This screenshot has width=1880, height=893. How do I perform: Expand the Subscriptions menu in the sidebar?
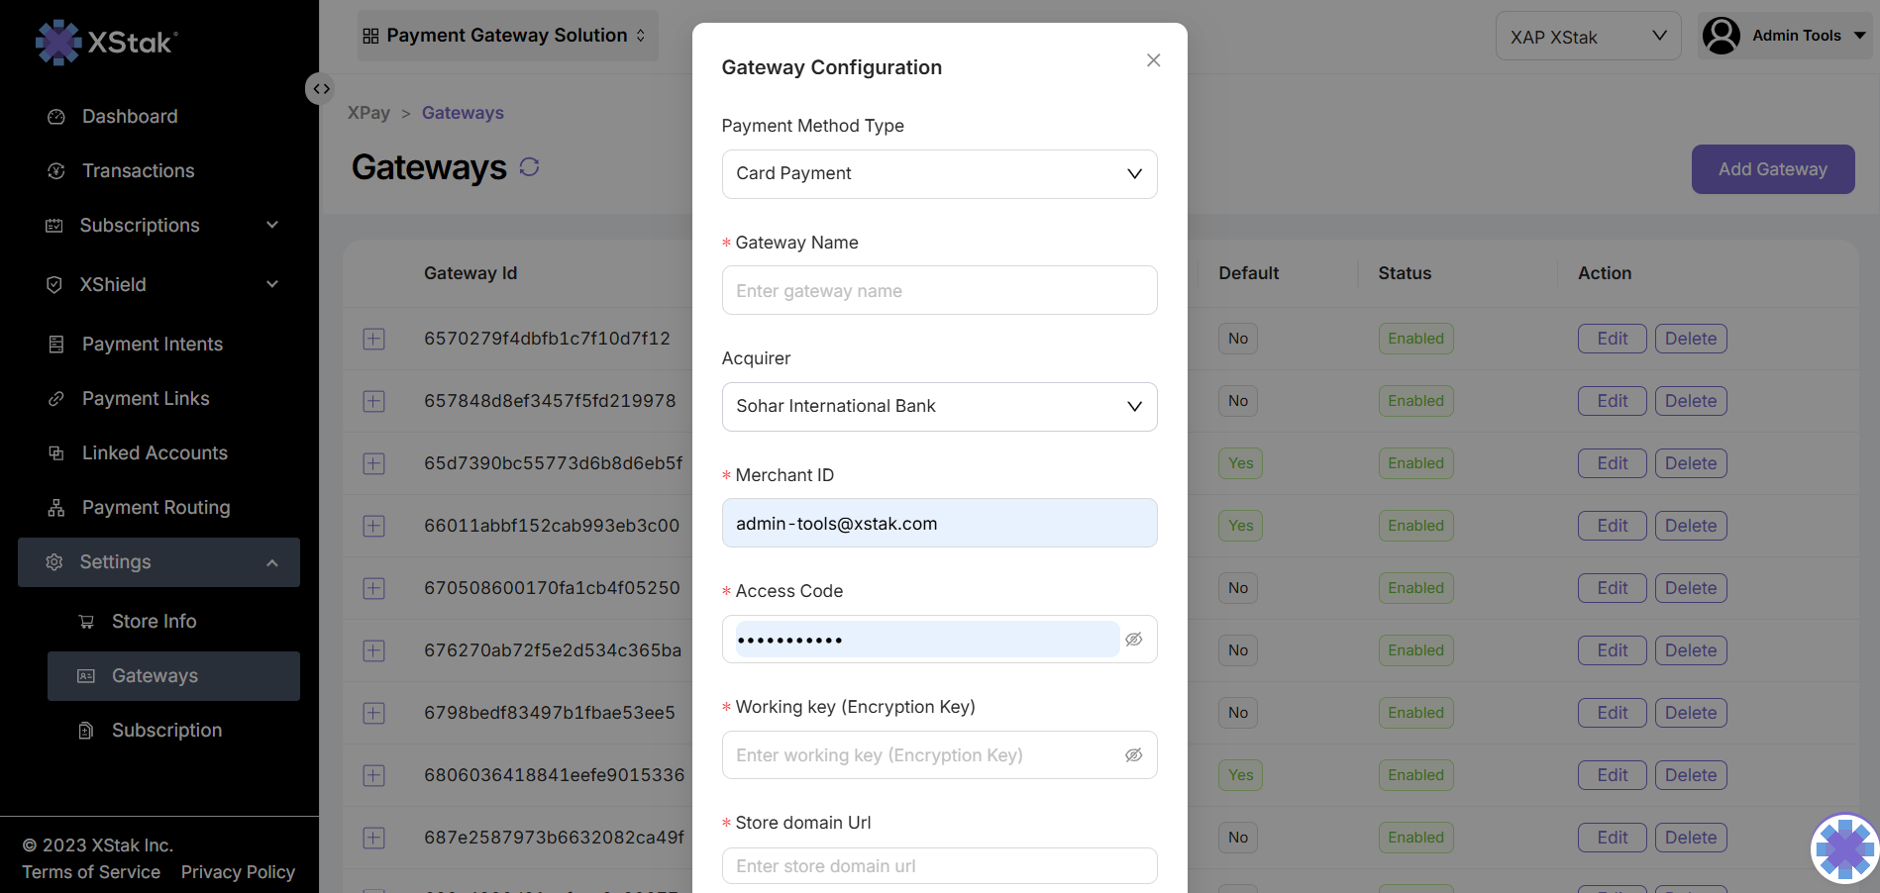(158, 226)
